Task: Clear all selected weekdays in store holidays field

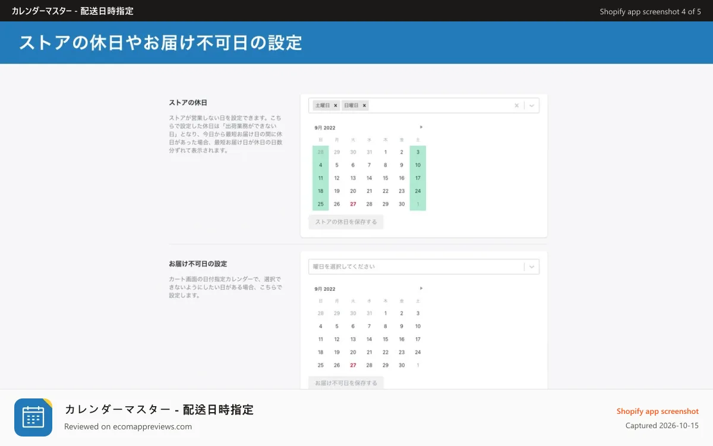Action: [516, 105]
